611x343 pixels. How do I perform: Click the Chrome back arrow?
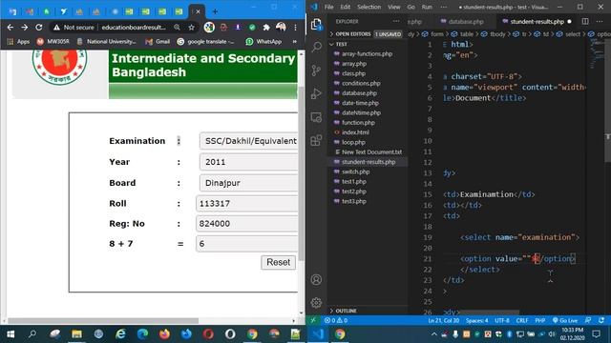point(11,28)
